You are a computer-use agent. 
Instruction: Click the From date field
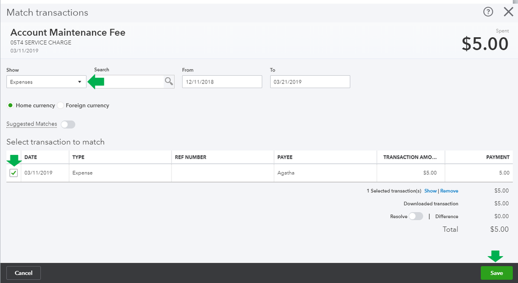click(x=222, y=82)
